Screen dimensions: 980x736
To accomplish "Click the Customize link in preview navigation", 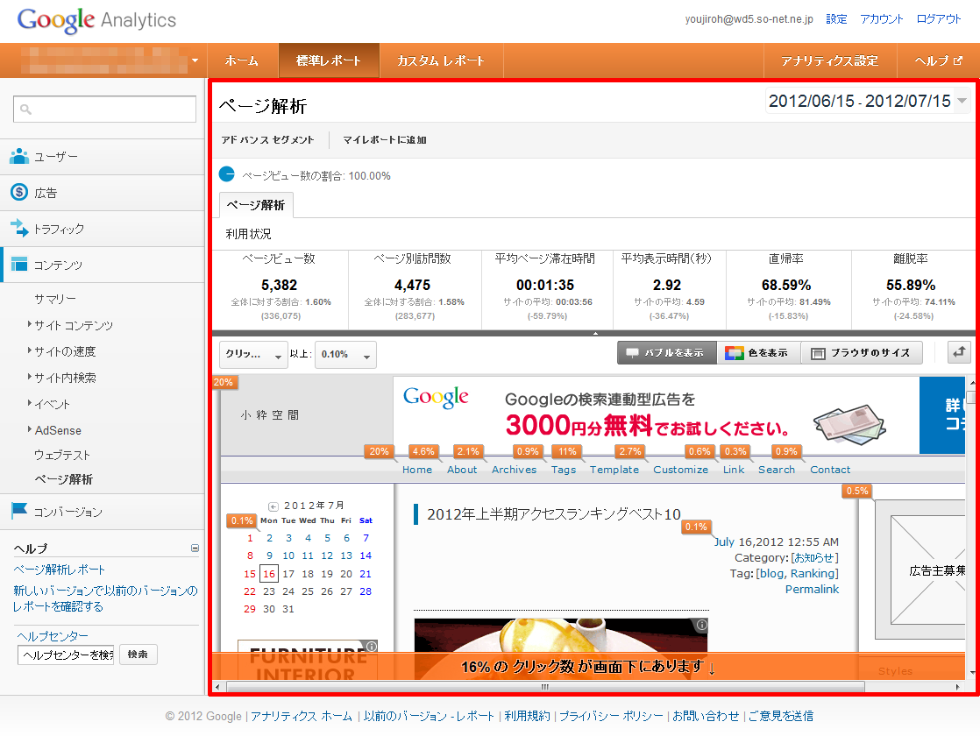I will point(680,470).
